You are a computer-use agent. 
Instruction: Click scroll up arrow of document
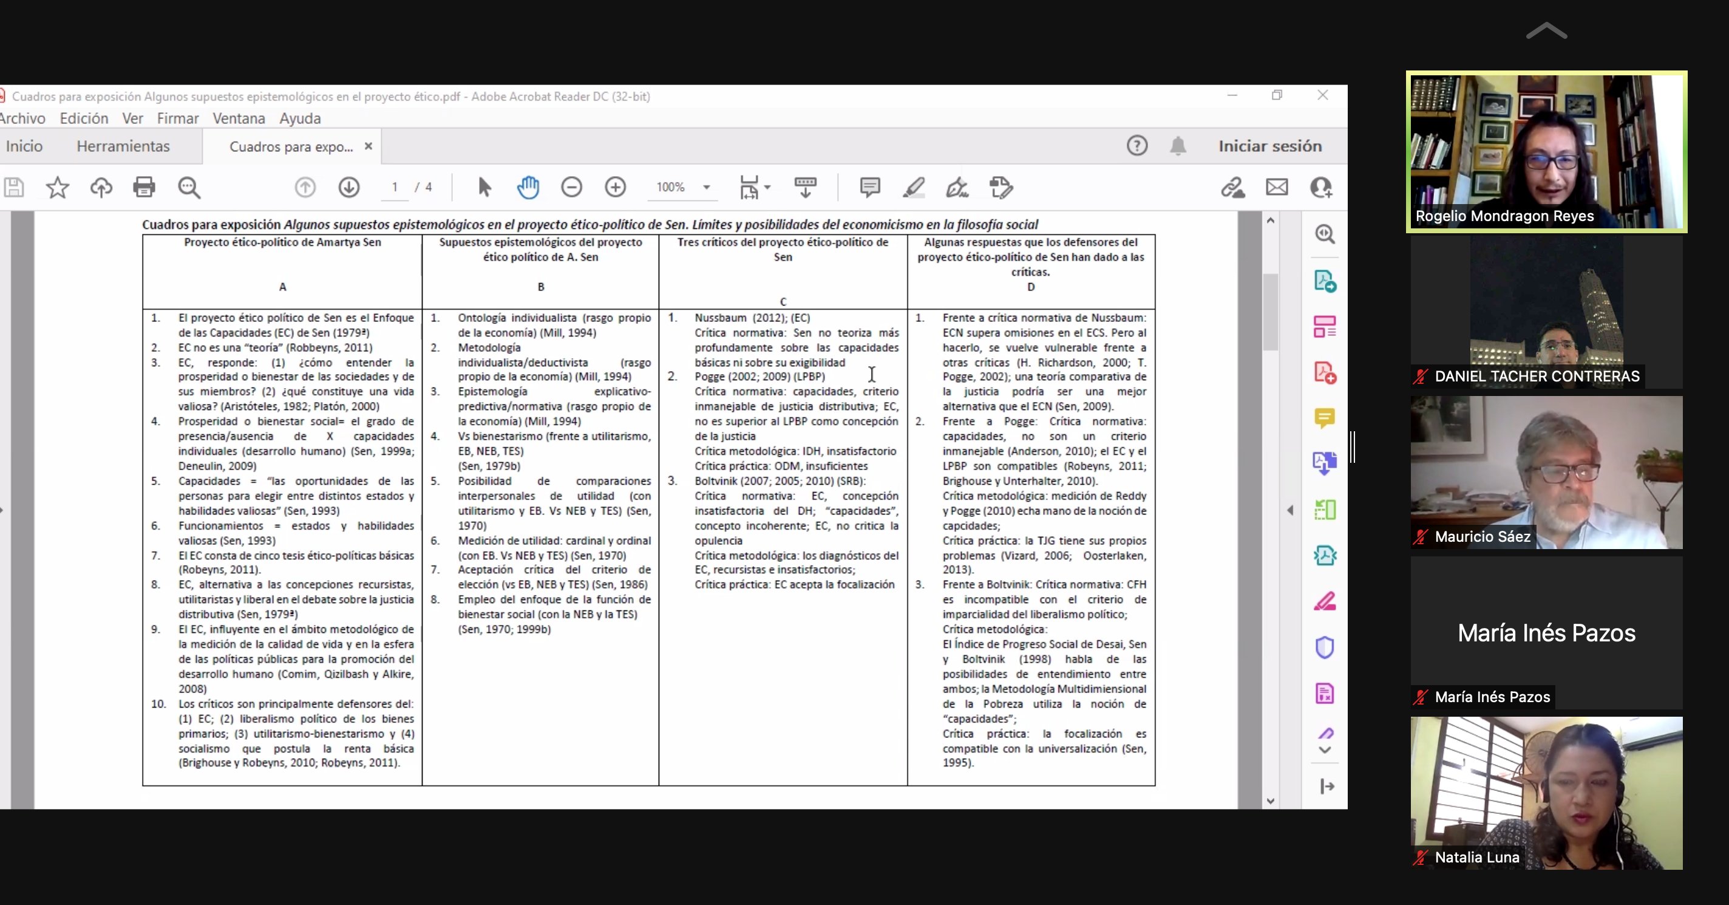click(1270, 220)
